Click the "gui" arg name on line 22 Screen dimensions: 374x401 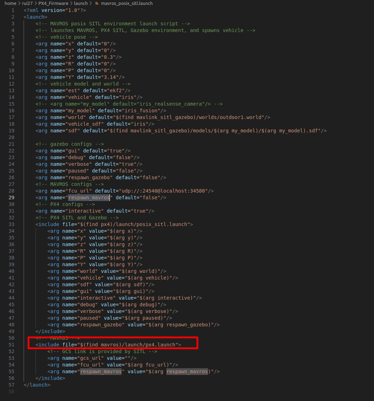73,151
